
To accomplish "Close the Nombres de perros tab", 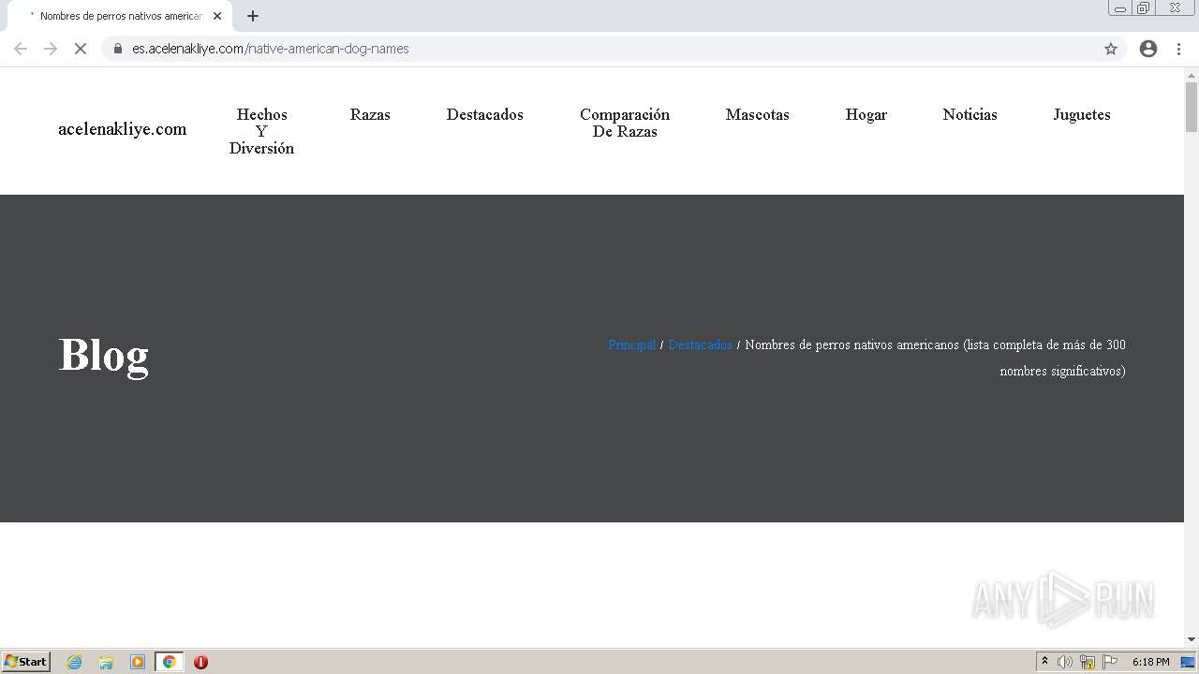I will point(217,16).
